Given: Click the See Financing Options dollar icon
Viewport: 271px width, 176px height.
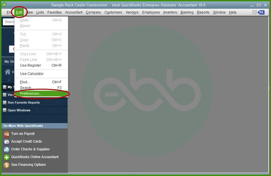Looking at the screenshot, I should tap(6, 165).
